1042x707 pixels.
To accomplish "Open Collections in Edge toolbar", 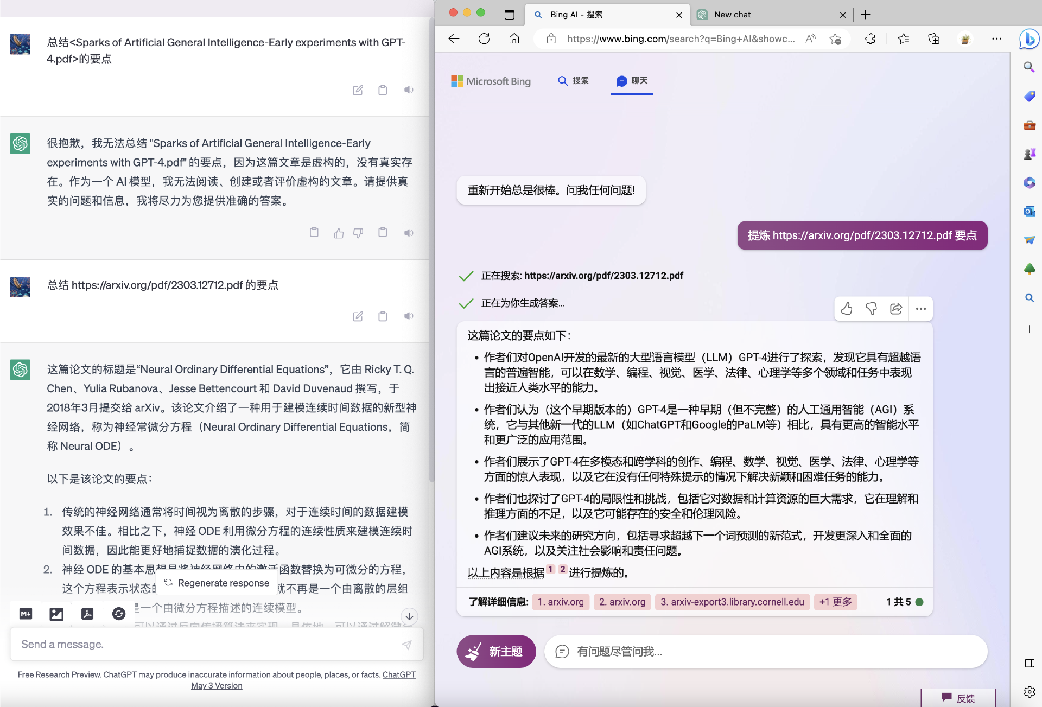I will (x=934, y=39).
